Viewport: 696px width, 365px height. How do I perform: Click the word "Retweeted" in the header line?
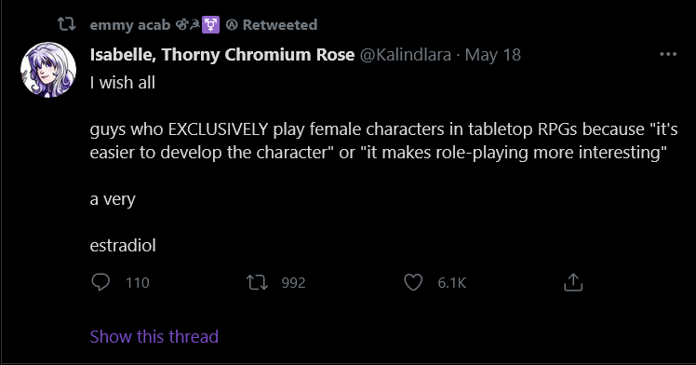click(x=280, y=25)
